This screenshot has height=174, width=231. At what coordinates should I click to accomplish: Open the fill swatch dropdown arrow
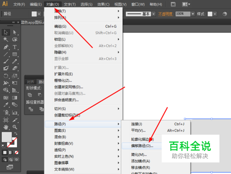39,14
